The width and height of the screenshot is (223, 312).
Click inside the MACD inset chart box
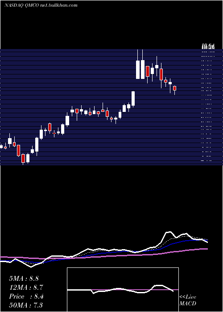pos(123,290)
